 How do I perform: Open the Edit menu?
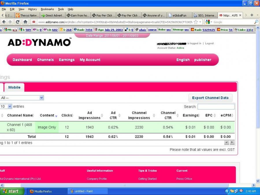click(x=12, y=9)
